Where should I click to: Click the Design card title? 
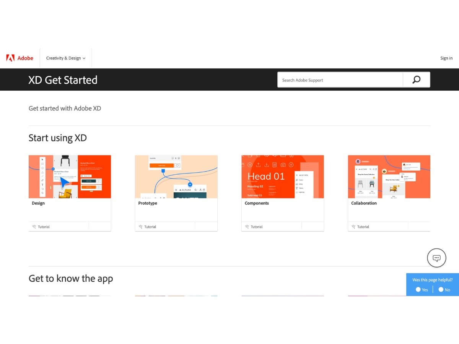(38, 203)
